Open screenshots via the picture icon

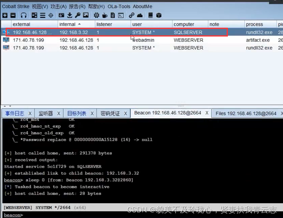pyautogui.click(x=86, y=15)
